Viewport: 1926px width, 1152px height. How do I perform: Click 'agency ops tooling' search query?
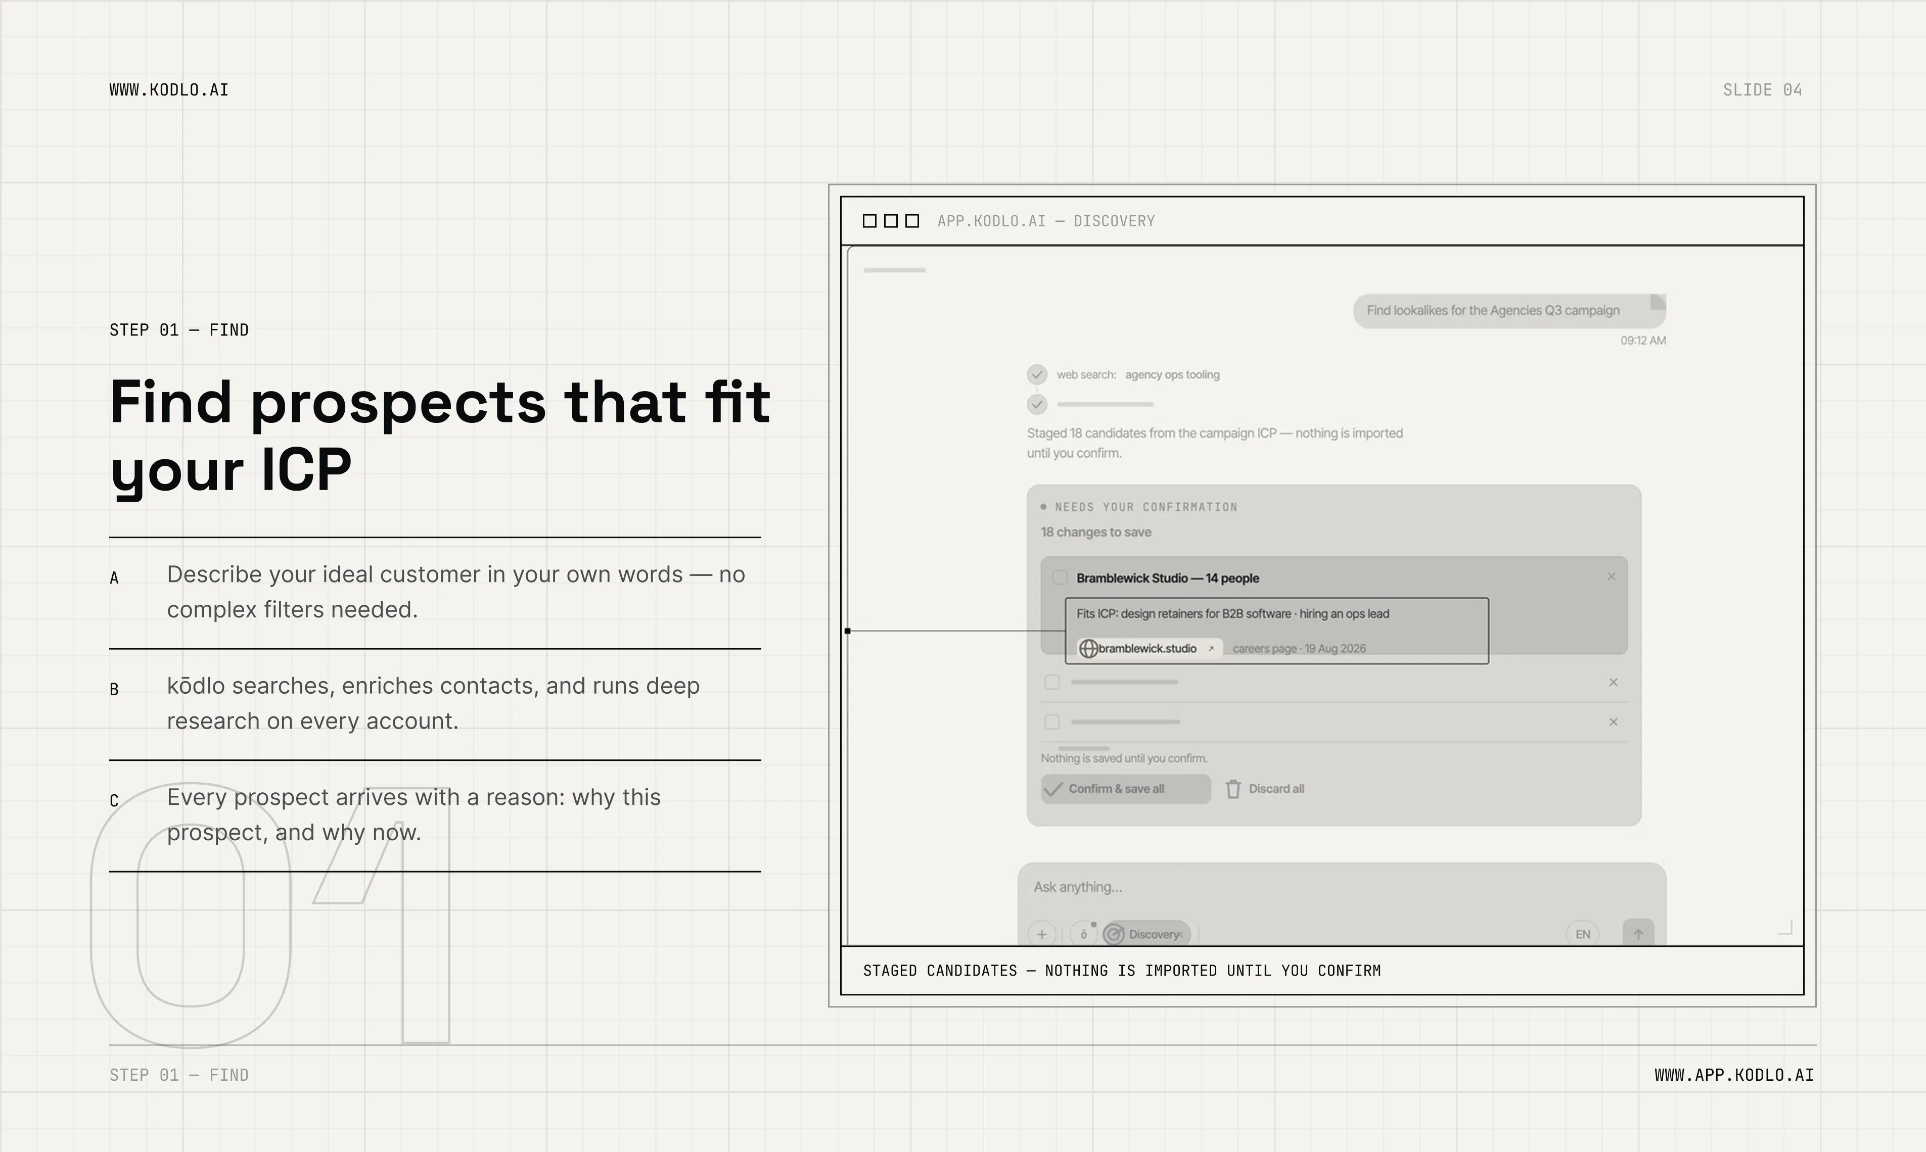point(1173,375)
